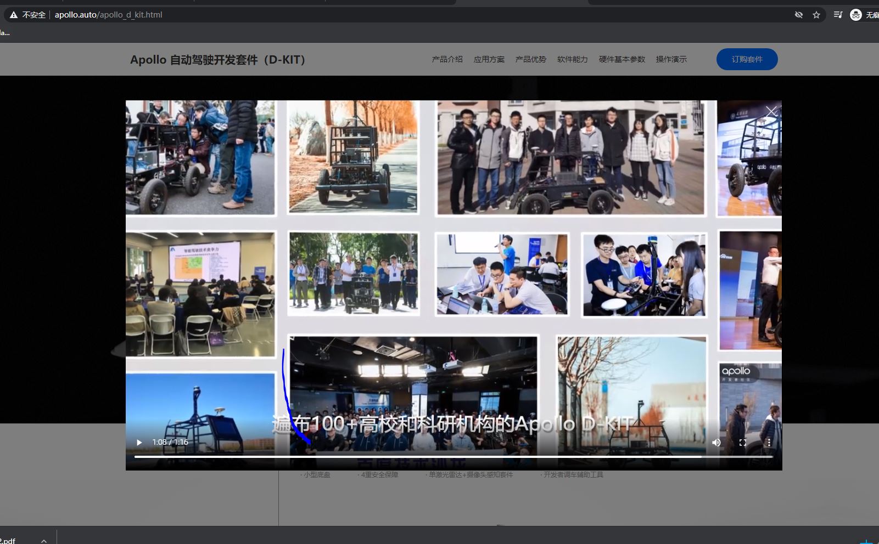
Task: Expand the .pdf download options chevron
Action: click(44, 541)
